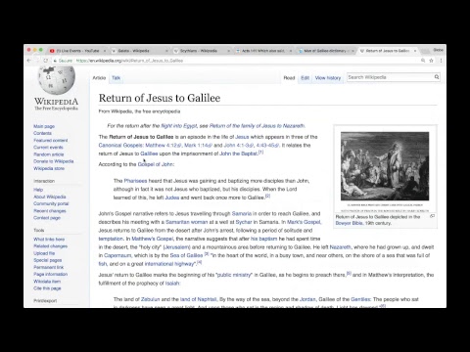The width and height of the screenshot is (470, 352).
Task: Open What links here tool
Action: tap(49, 240)
